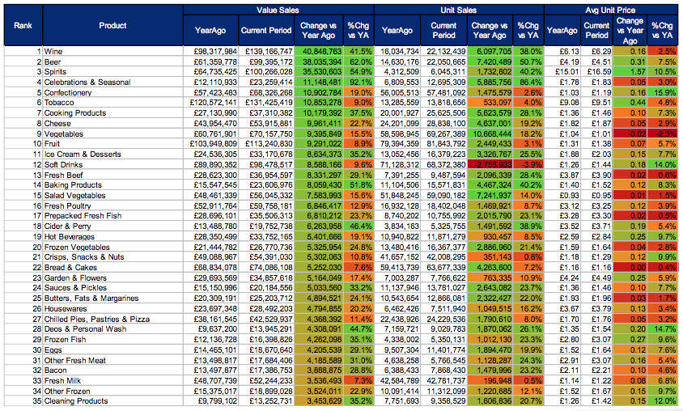
Task: Click the Baking Products cell
Action: pos(112,185)
